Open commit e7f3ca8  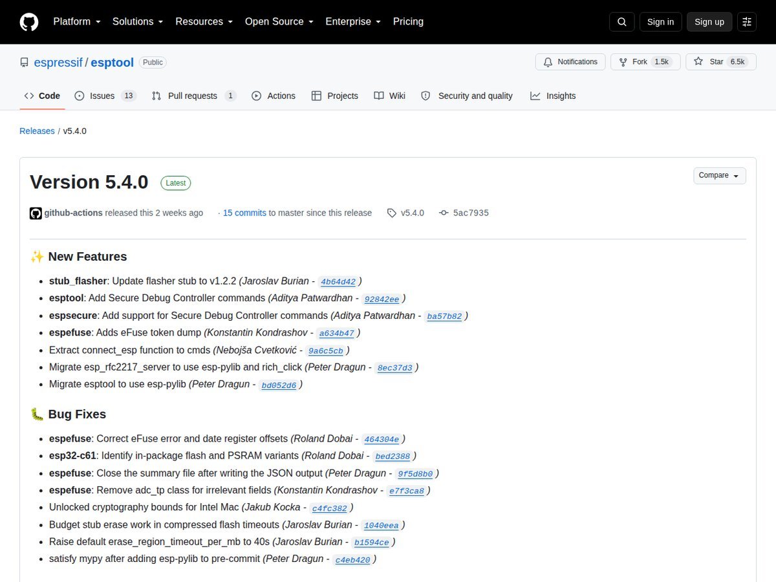[x=406, y=491]
